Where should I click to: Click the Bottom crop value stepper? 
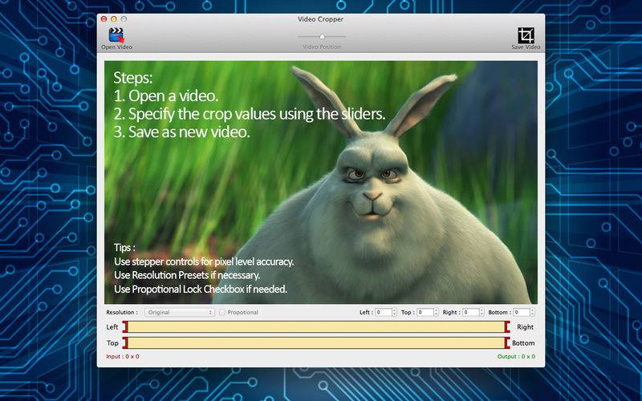(x=533, y=312)
